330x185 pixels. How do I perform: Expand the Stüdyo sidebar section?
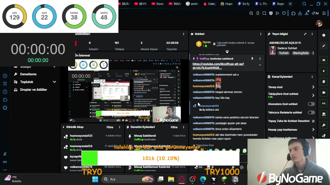click(x=54, y=67)
